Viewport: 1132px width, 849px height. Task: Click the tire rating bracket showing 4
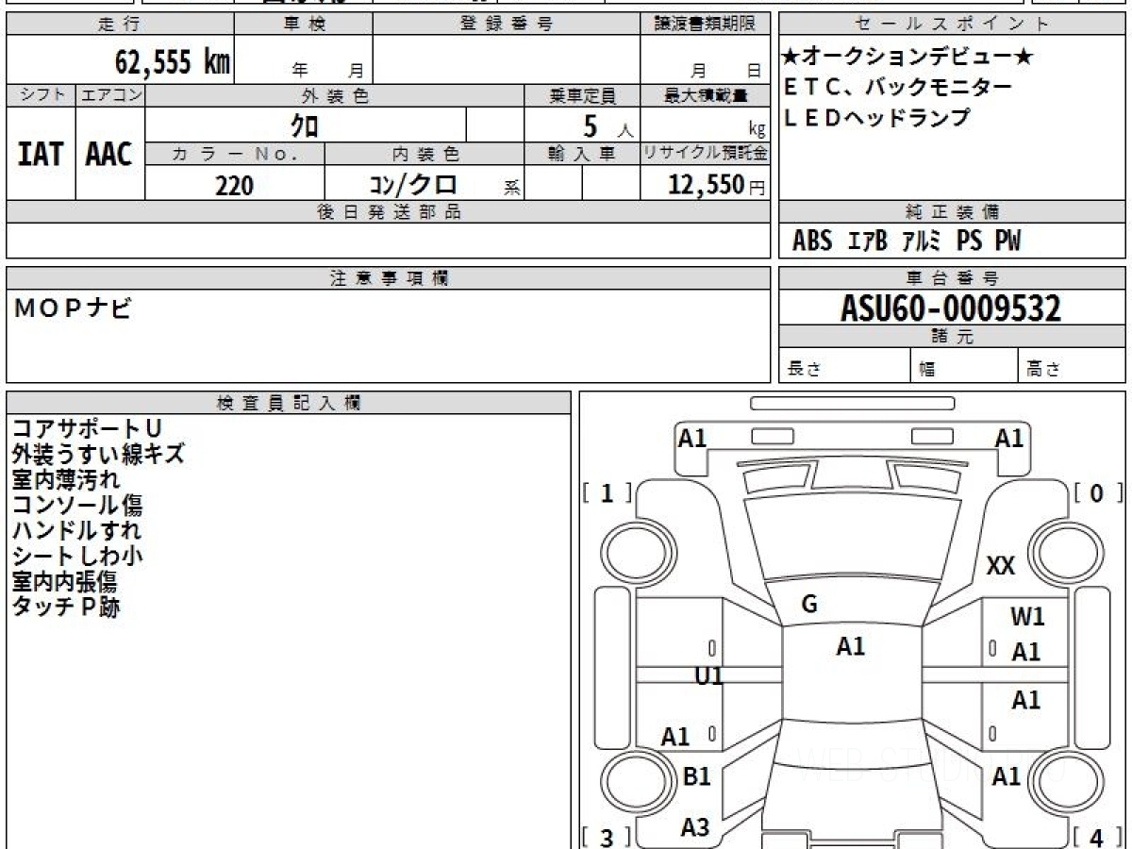coord(1098,838)
